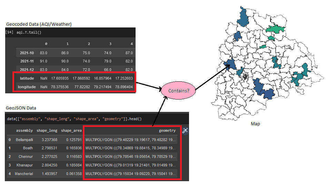Click longitude value 77.82282

(82, 87)
